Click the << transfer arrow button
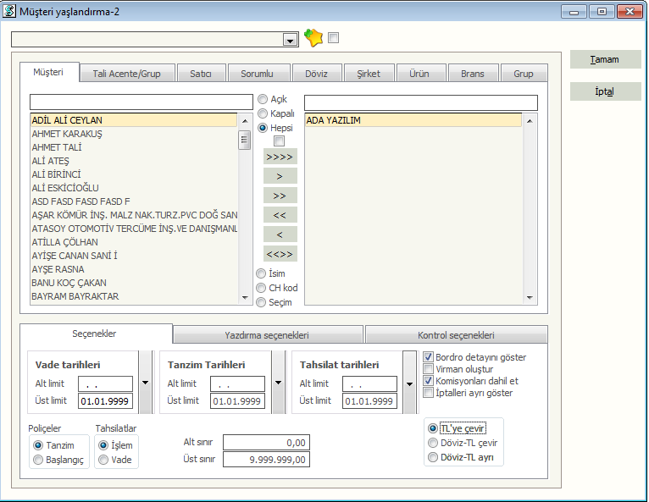This screenshot has width=649, height=502. pos(280,215)
